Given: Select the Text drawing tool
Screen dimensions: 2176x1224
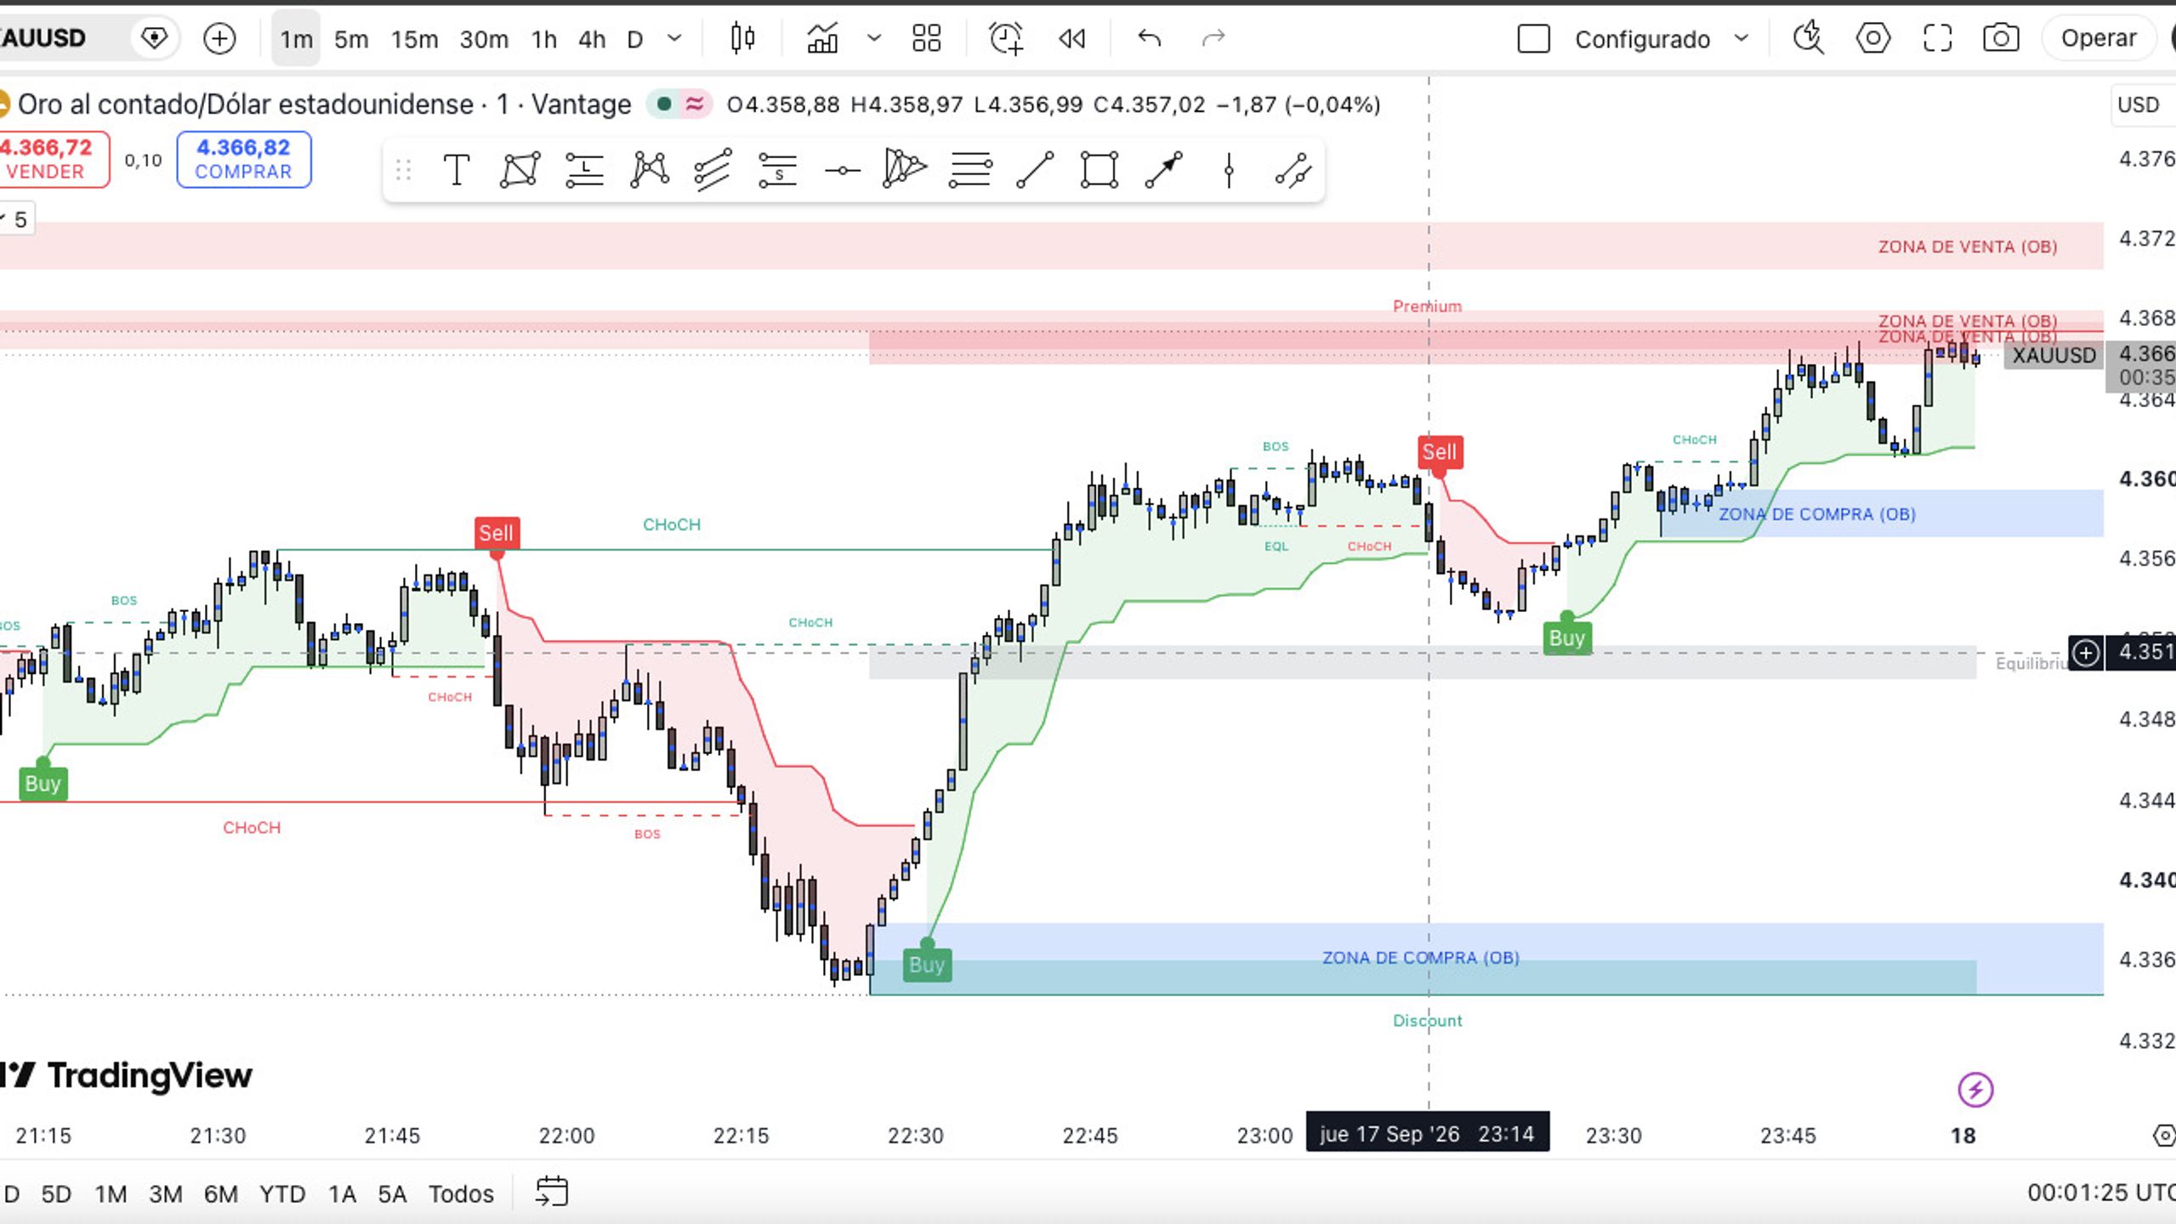Looking at the screenshot, I should [457, 170].
